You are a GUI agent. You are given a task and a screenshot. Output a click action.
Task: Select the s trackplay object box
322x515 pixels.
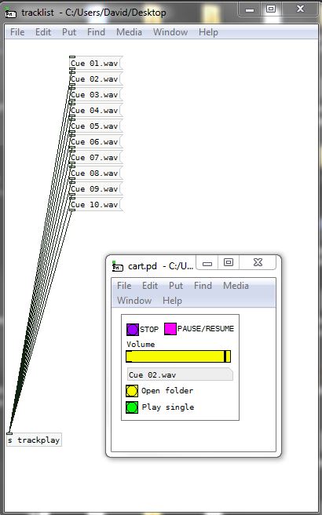(34, 440)
